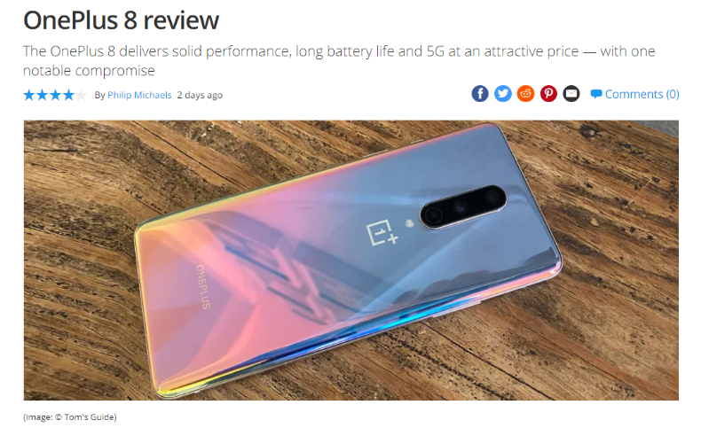Screen dimensions: 701x428
Task: Click the article subtitle summary text
Action: (x=339, y=60)
